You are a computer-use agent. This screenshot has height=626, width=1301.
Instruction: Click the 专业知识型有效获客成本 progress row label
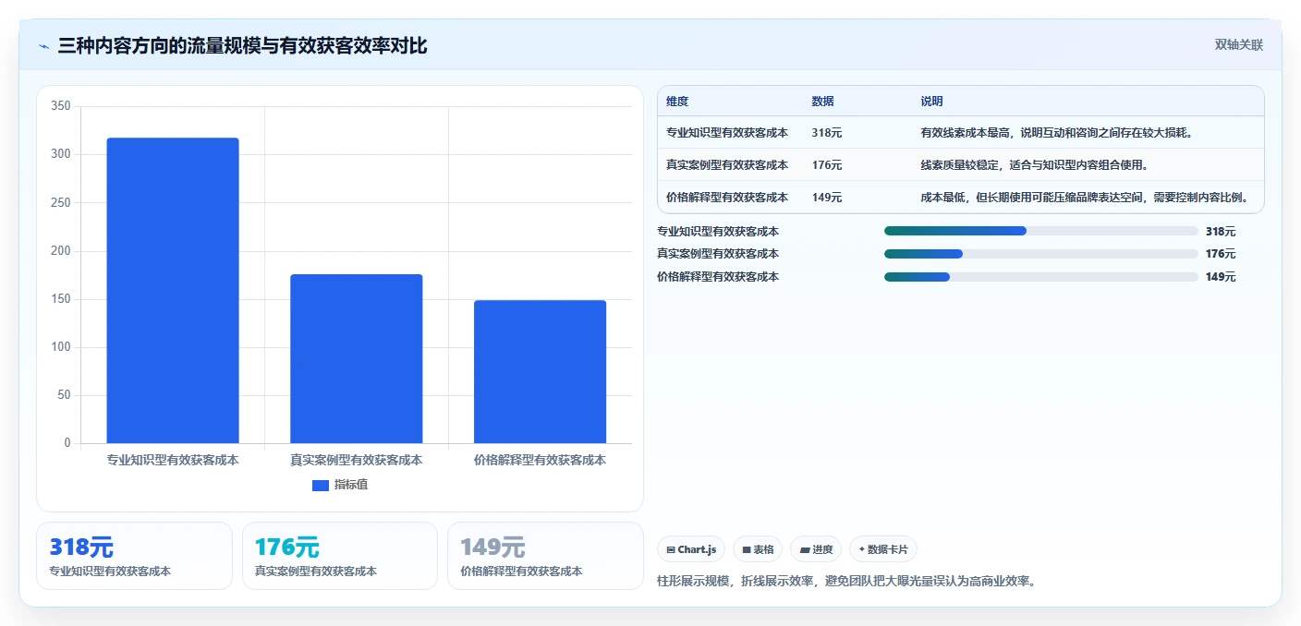(718, 232)
